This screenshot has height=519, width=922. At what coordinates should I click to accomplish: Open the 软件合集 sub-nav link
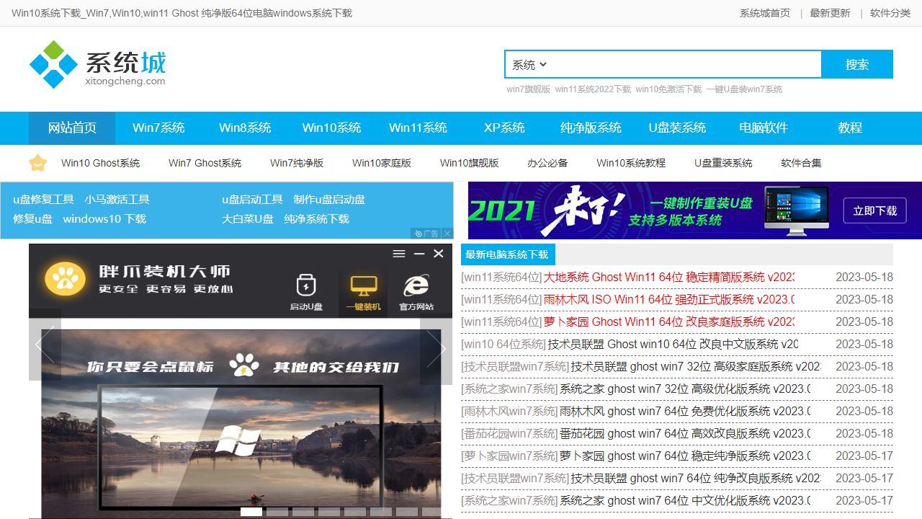click(801, 163)
